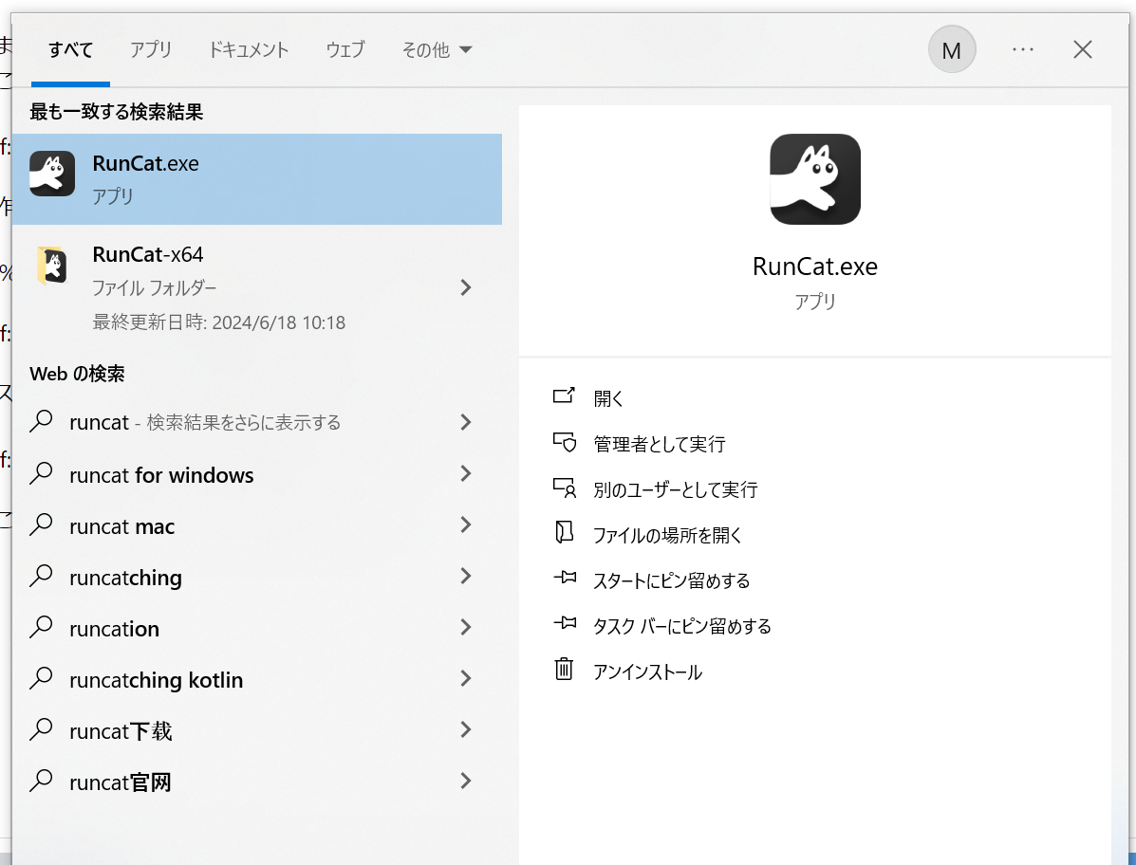Click the "最終更新日時: 2024/6/18 10:18" text
The height and width of the screenshot is (865, 1136).
point(219,322)
